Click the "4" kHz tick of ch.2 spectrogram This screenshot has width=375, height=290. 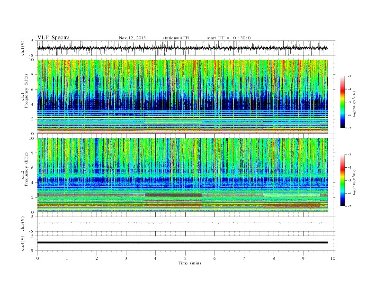(x=33, y=182)
